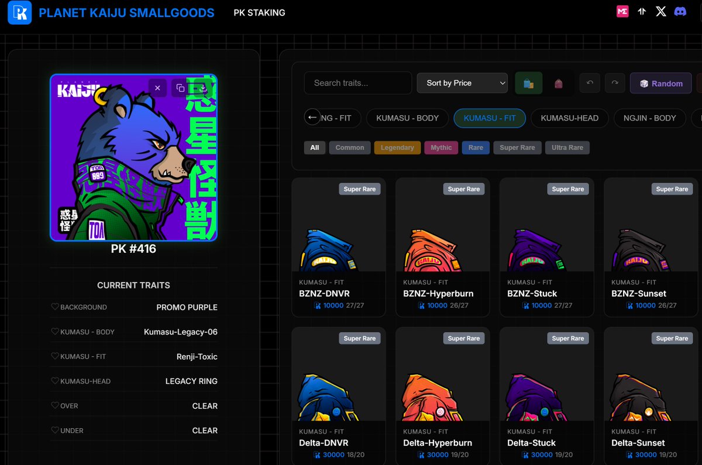Click the PK #416 title text
Viewport: 702px width, 465px height.
pos(133,249)
